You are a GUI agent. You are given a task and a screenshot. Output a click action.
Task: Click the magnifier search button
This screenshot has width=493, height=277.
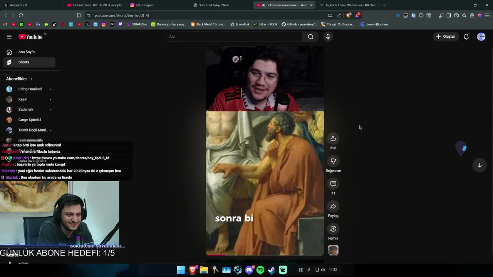tap(311, 37)
